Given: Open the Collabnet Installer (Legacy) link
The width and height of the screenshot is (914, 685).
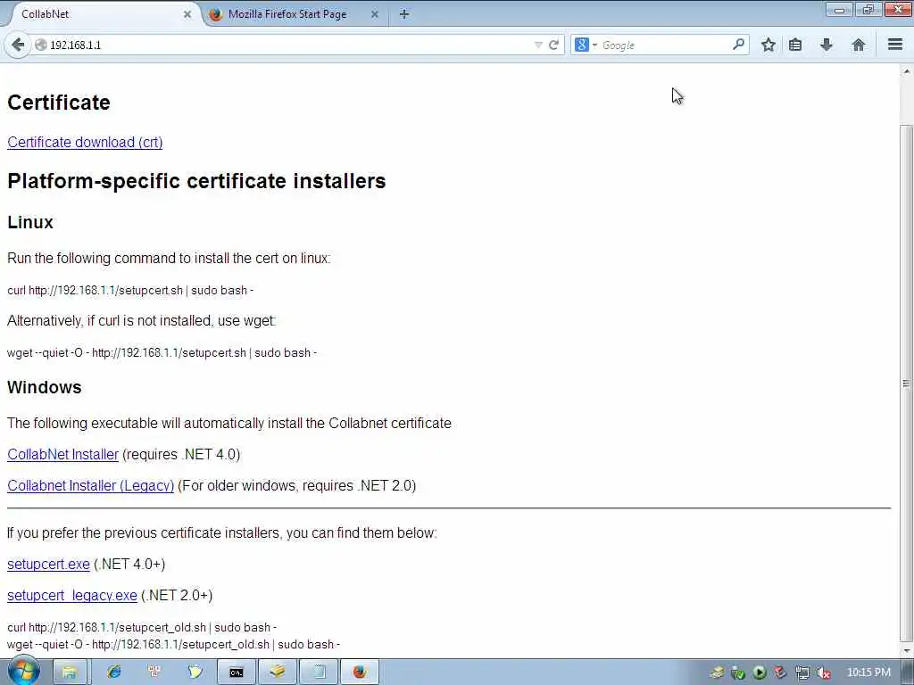Looking at the screenshot, I should pos(90,486).
